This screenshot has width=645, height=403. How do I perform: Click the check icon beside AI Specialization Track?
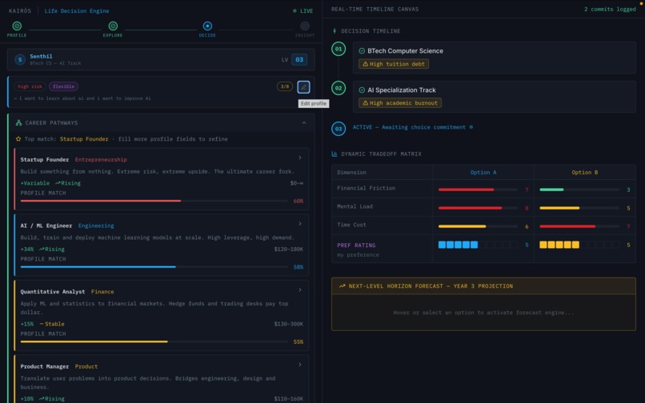coord(362,90)
